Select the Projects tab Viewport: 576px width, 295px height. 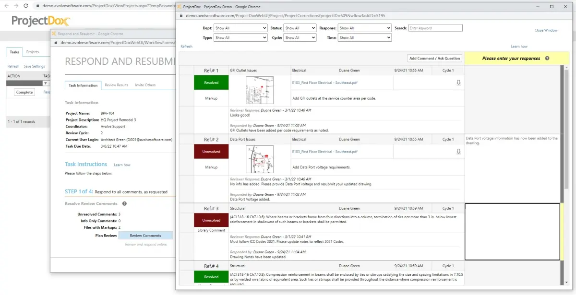tap(33, 52)
